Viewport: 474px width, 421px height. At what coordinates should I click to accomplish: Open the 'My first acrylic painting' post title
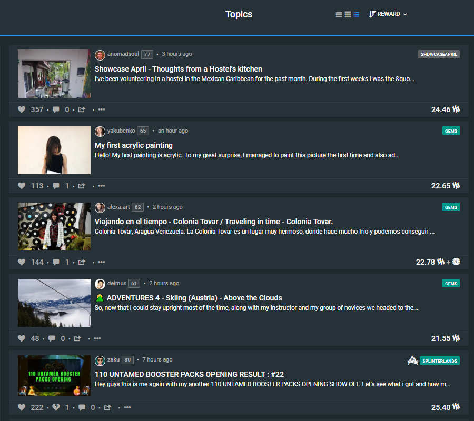pos(134,145)
